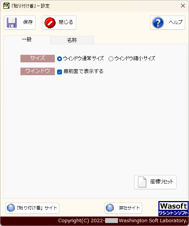Click the 保存 button label
The image size is (189, 226).
point(28,22)
